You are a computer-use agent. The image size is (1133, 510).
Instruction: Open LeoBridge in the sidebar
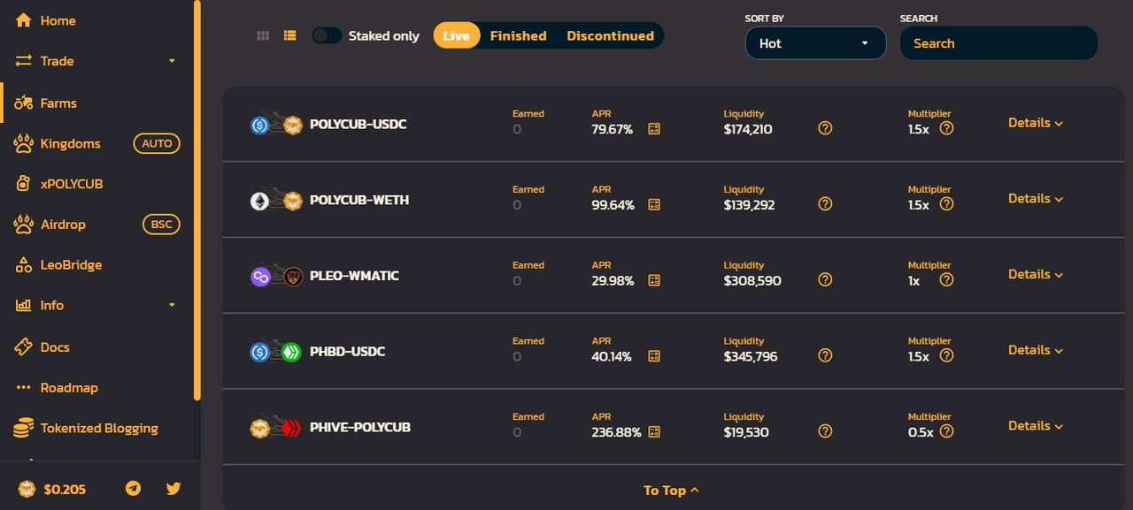(x=71, y=265)
